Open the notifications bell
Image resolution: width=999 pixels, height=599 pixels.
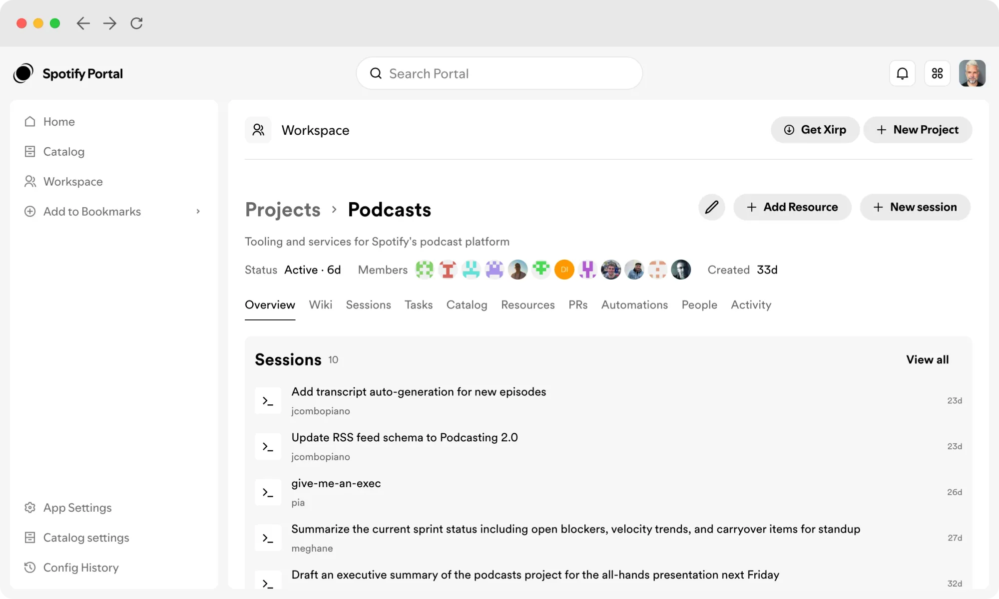point(902,73)
